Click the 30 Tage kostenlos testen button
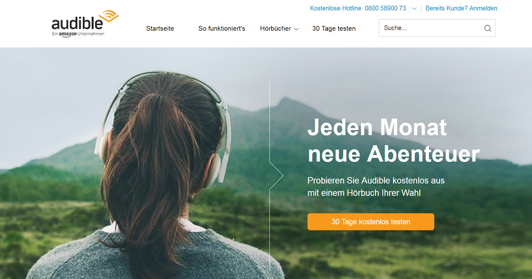 point(371,222)
